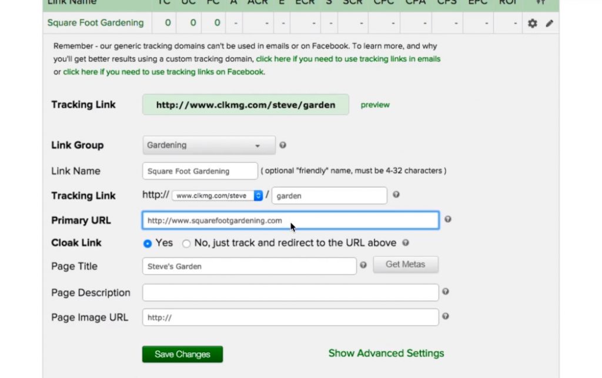Open settings via the gear icon
Viewport: 602px width, 378px height.
(532, 23)
